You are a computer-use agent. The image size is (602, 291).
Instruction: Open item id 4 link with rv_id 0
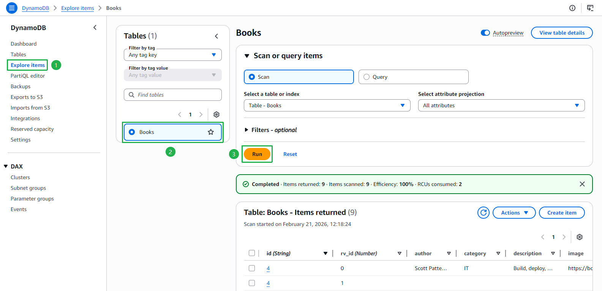268,268
